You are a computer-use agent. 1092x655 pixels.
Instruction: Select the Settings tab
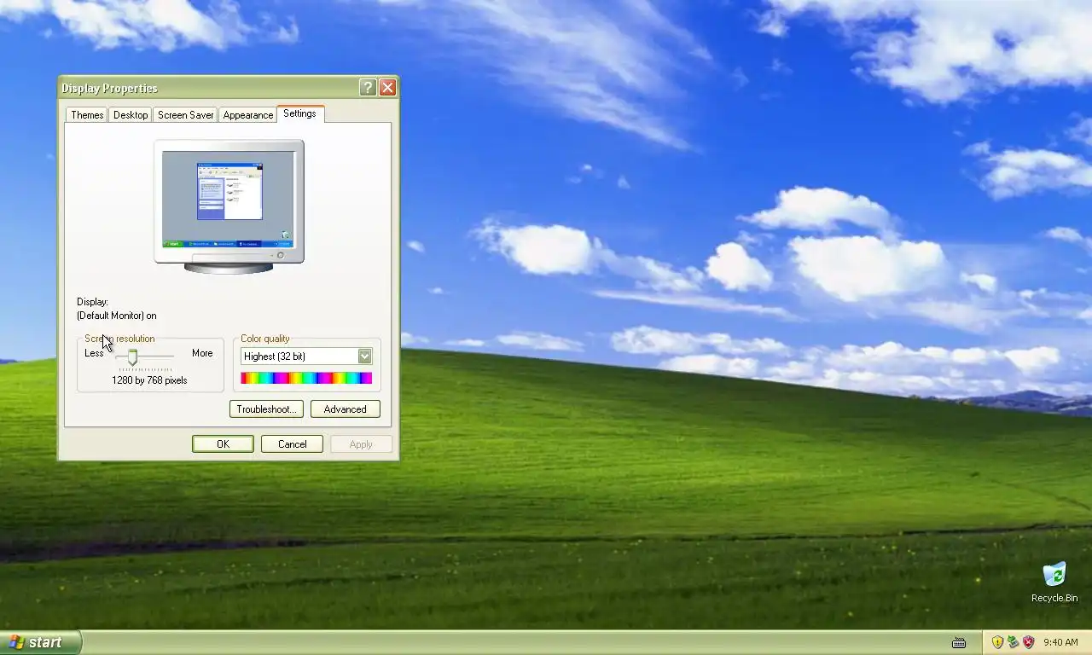pyautogui.click(x=299, y=113)
